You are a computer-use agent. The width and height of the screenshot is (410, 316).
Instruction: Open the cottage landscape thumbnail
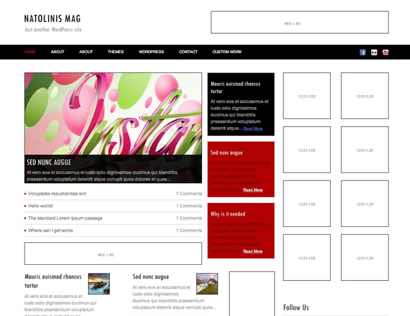pos(207,284)
